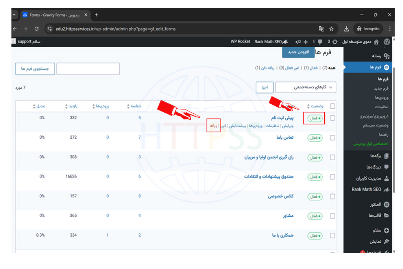
Task: Click the زباله trash link under پیش ثبت نام
Action: [x=213, y=126]
